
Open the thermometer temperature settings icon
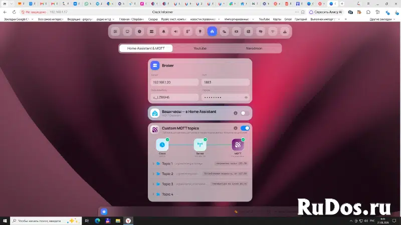click(188, 31)
